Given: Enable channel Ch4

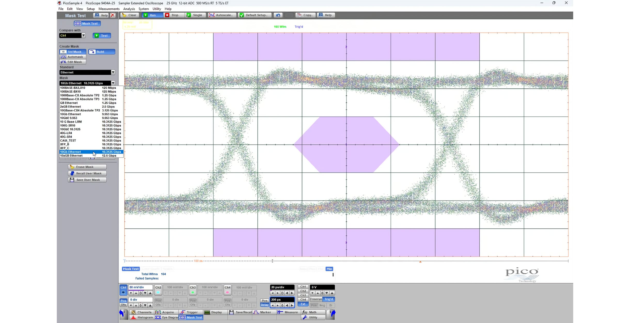Looking at the screenshot, I should 227,290.
